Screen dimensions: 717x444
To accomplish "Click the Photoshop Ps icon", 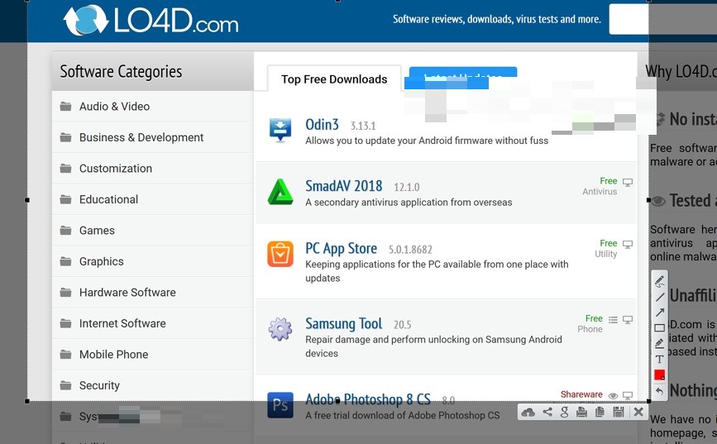I will point(280,404).
